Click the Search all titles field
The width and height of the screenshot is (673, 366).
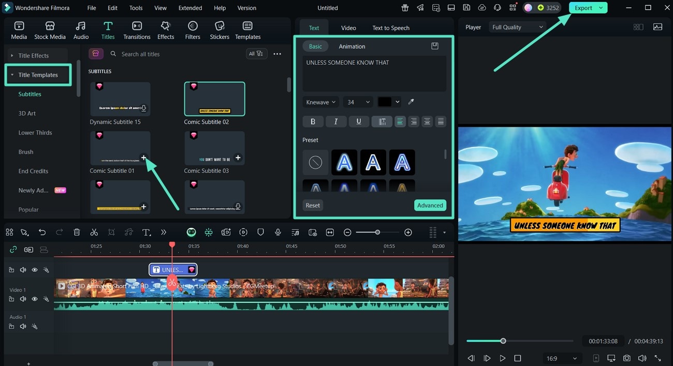176,54
